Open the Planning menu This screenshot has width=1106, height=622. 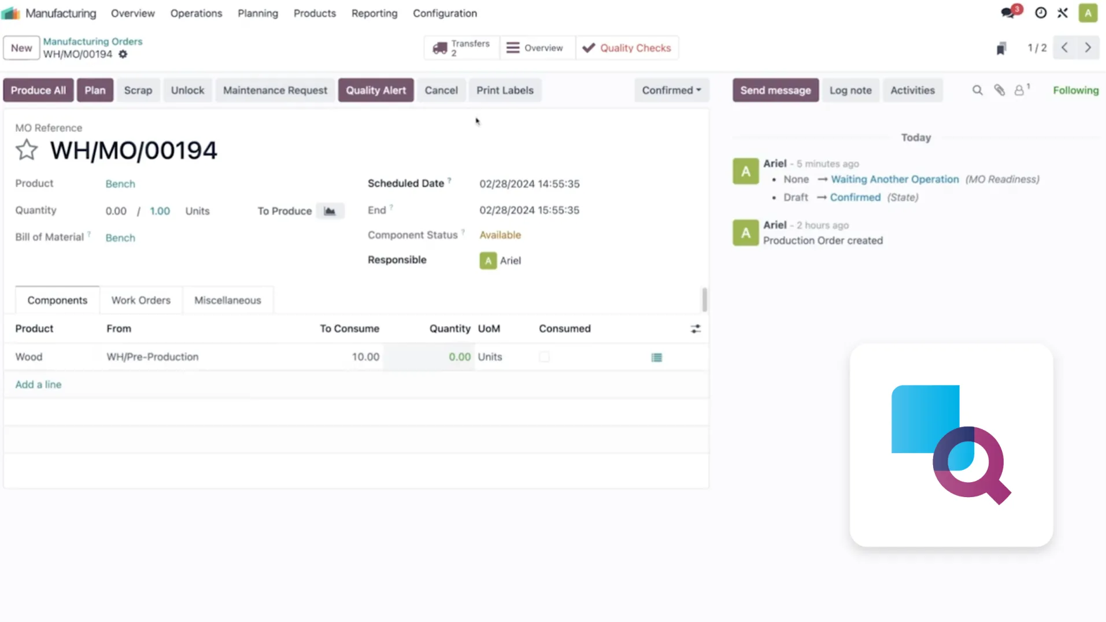pyautogui.click(x=258, y=13)
